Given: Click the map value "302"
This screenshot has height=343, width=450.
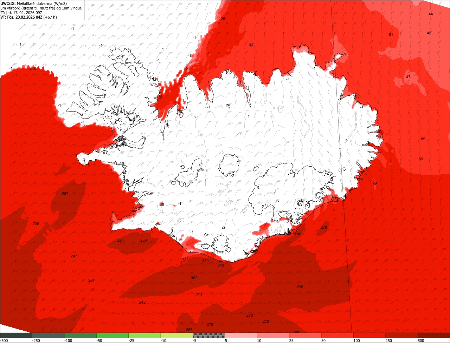Looking at the screenshot, I should [x=194, y=278].
